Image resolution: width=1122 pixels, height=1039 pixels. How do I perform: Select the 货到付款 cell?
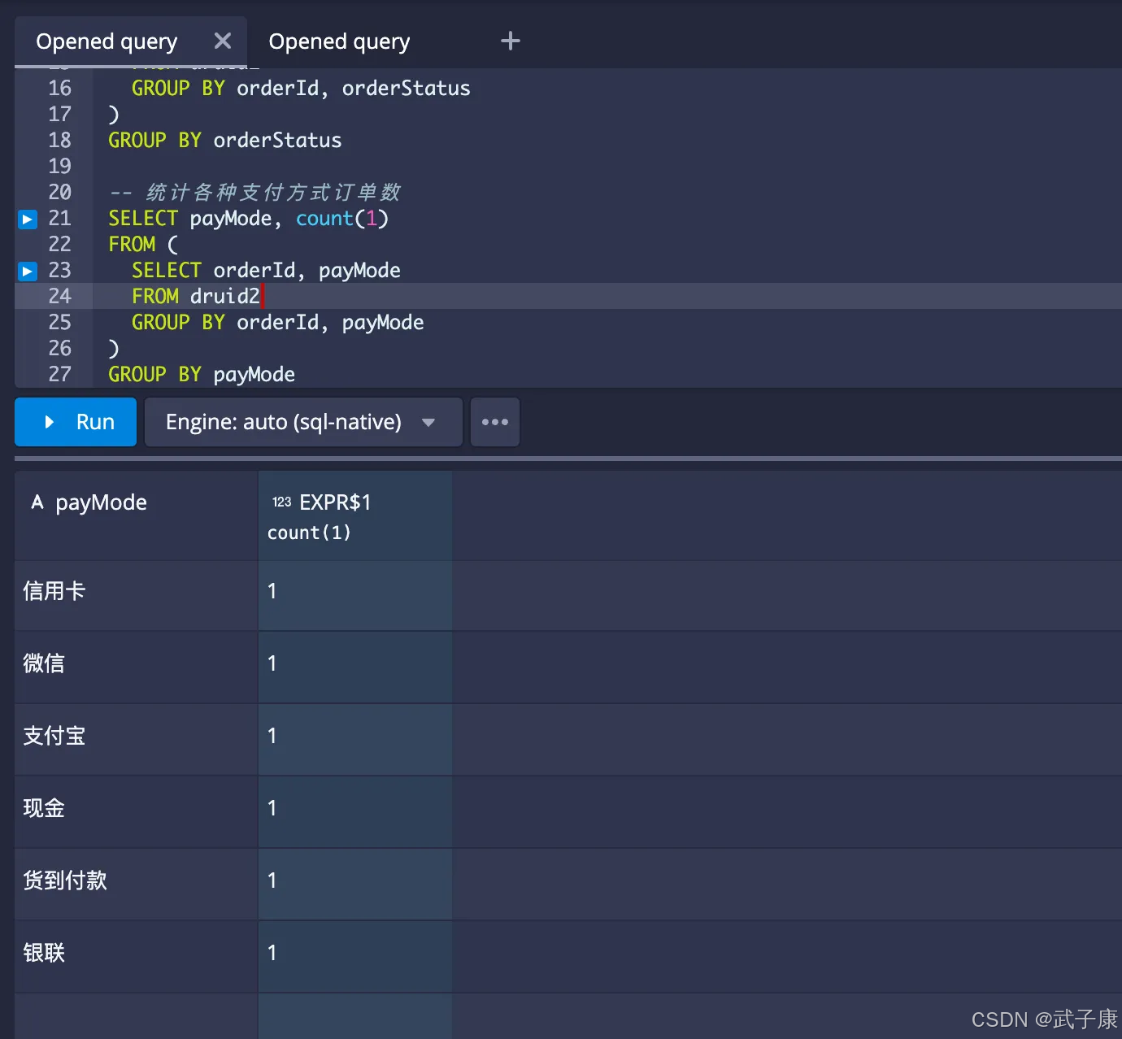pyautogui.click(x=137, y=885)
